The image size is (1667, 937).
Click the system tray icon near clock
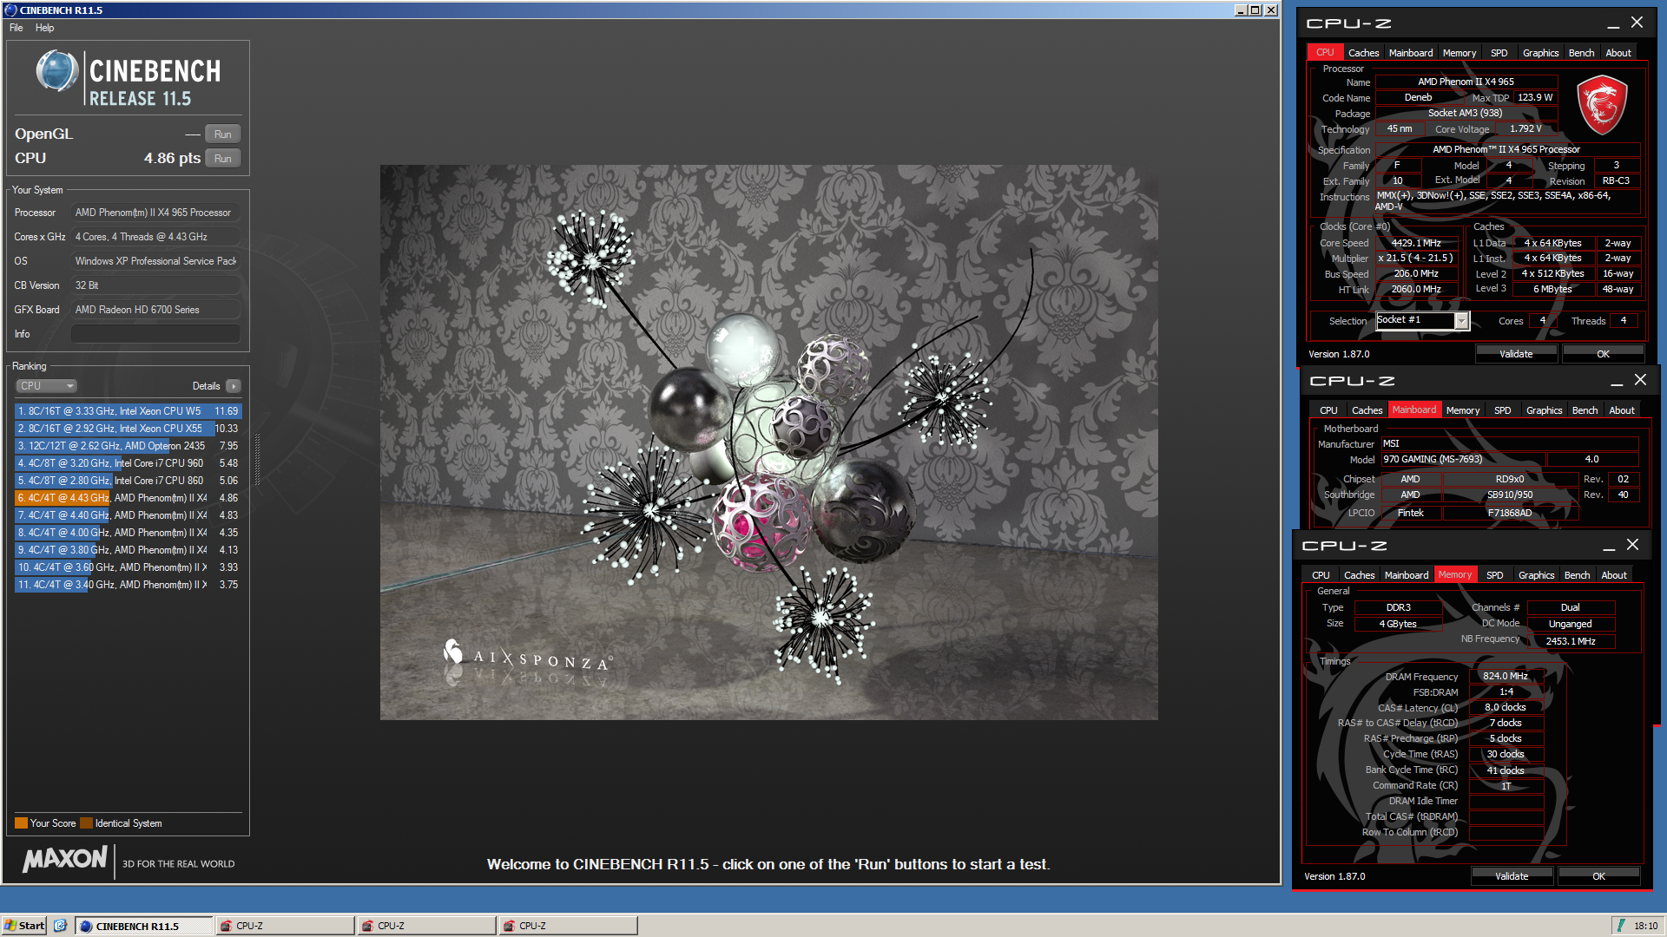[x=1620, y=926]
